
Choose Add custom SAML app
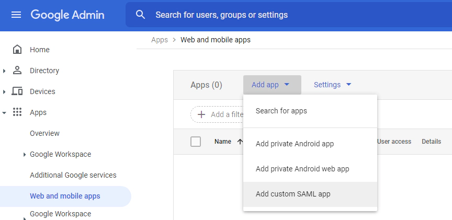pyautogui.click(x=310, y=194)
